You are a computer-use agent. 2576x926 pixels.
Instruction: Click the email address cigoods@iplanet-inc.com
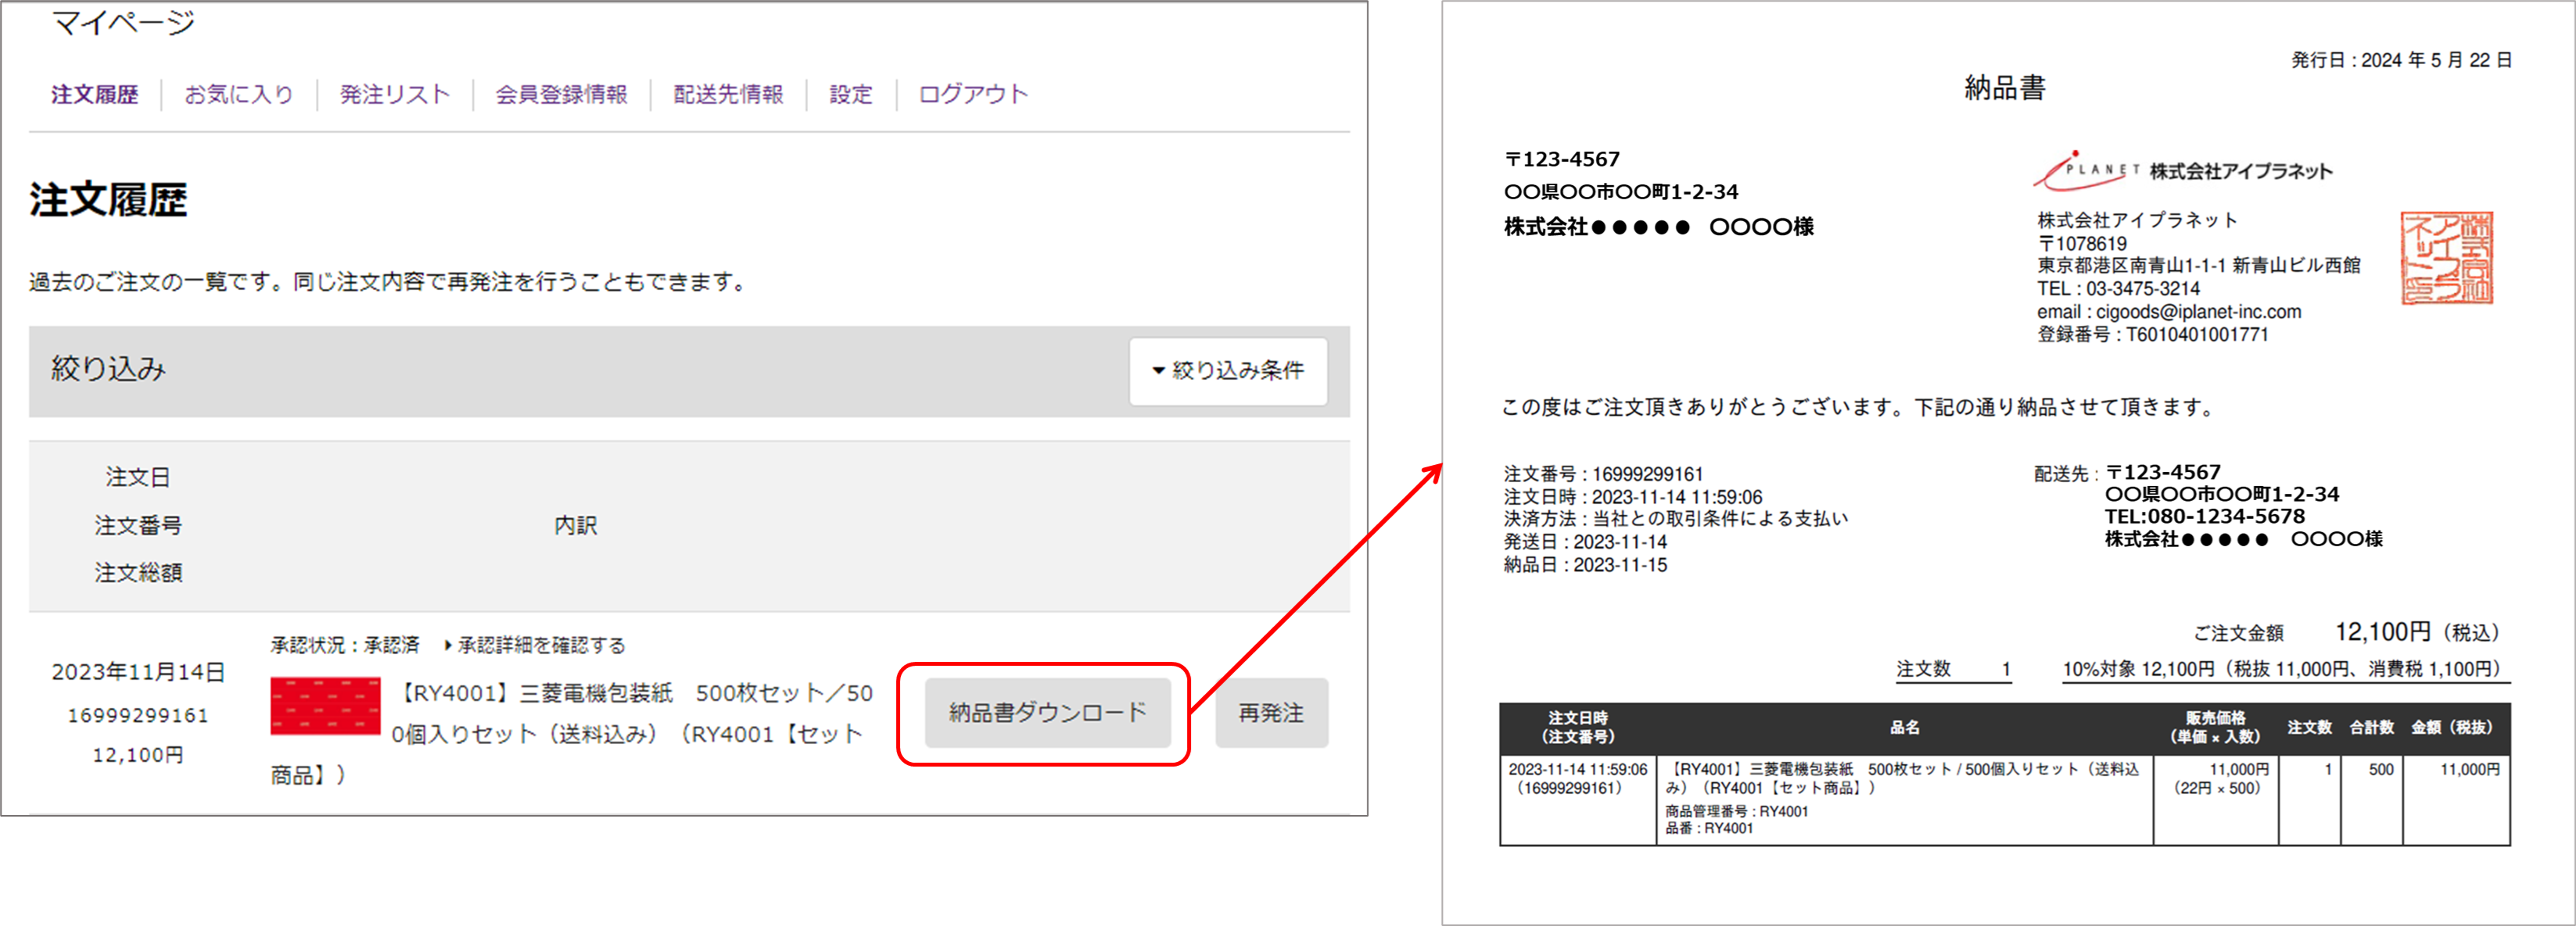(x=2198, y=312)
